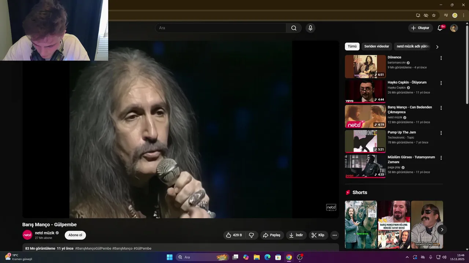Viewport: 469px width, 263px height.
Task: Open the YouTube account avatar menu
Action: [454, 28]
